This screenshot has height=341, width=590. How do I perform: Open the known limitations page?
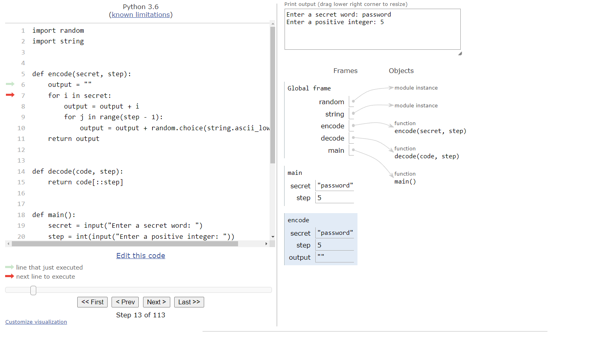coord(140,15)
